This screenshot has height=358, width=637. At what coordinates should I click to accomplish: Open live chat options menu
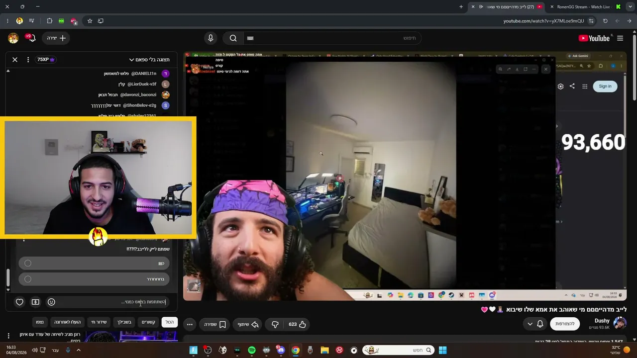click(28, 60)
